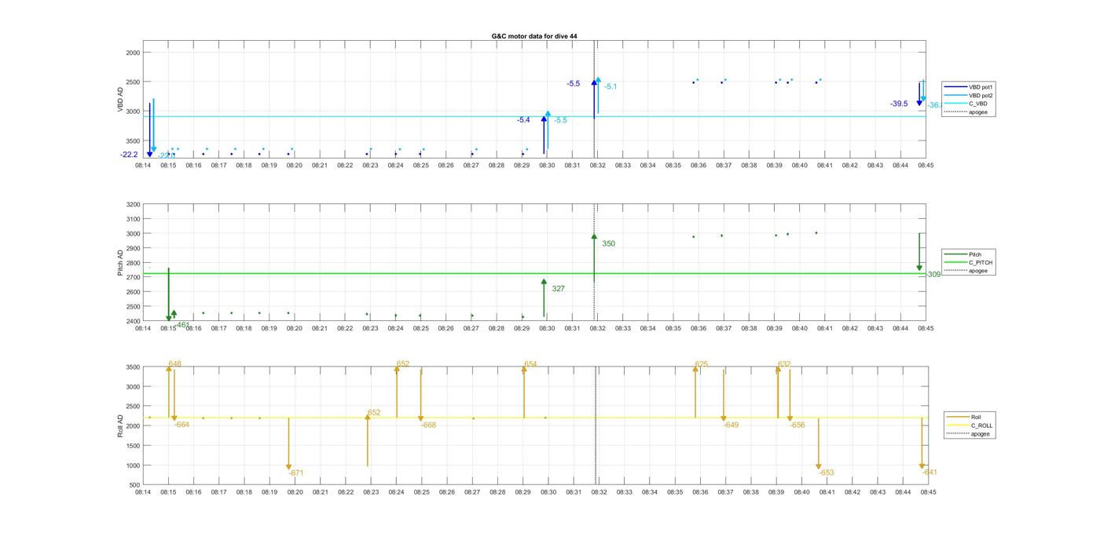Image resolution: width=1100 pixels, height=544 pixels.
Task: Click the "-309" pitch value label
Action: pyautogui.click(x=933, y=275)
